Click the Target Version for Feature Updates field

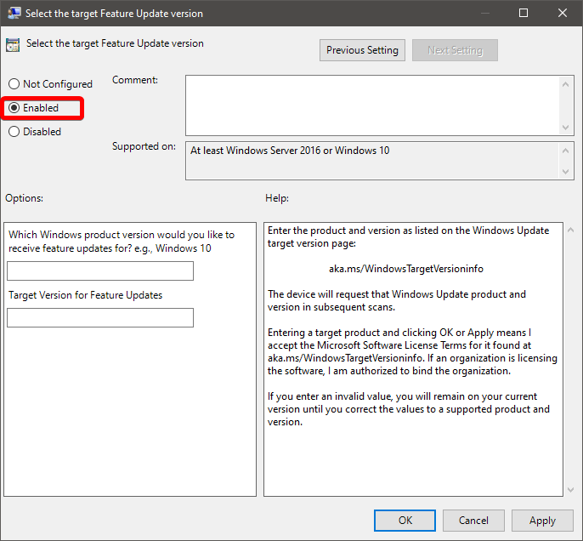click(x=100, y=318)
